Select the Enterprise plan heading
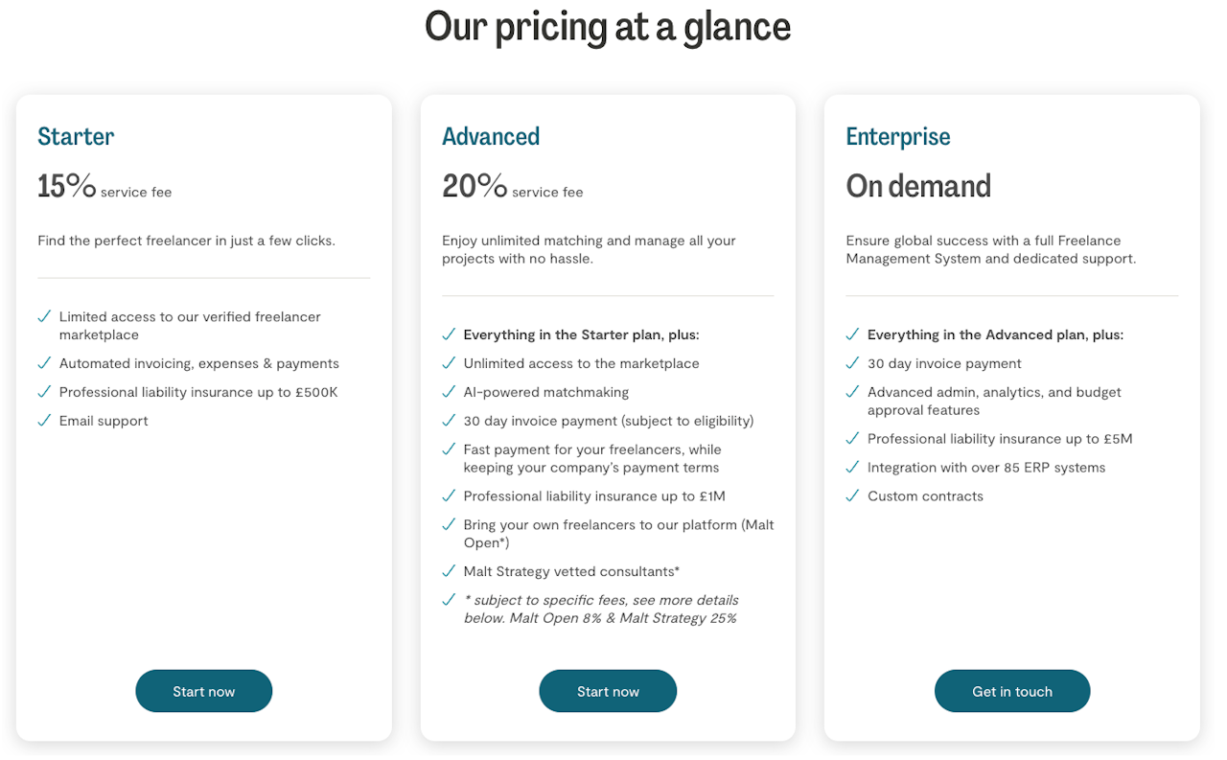 898,137
